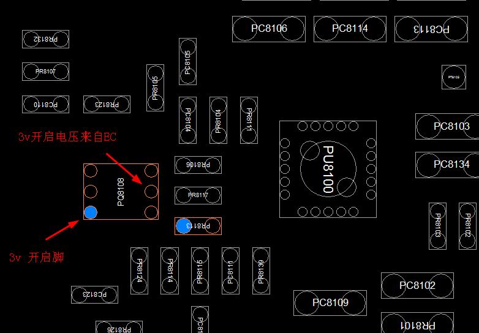The width and height of the screenshot is (479, 333).
Task: Click the PQ8108 component label
Action: (121, 191)
